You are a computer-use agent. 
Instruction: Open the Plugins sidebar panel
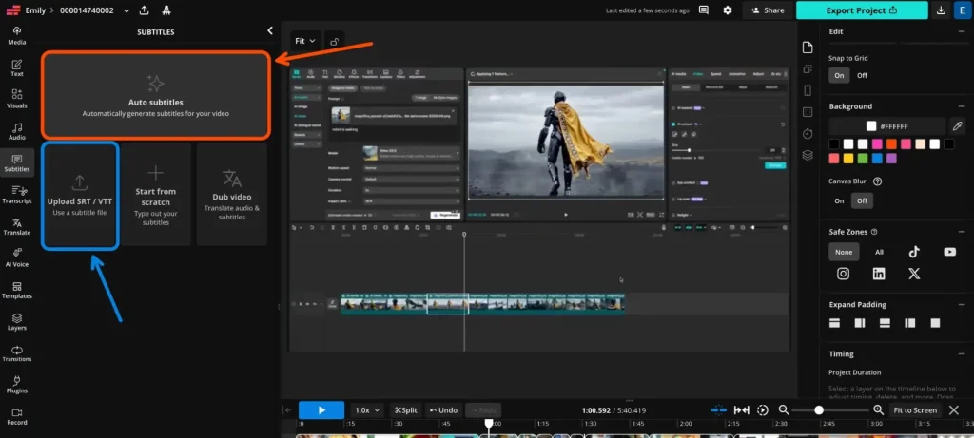coord(17,385)
